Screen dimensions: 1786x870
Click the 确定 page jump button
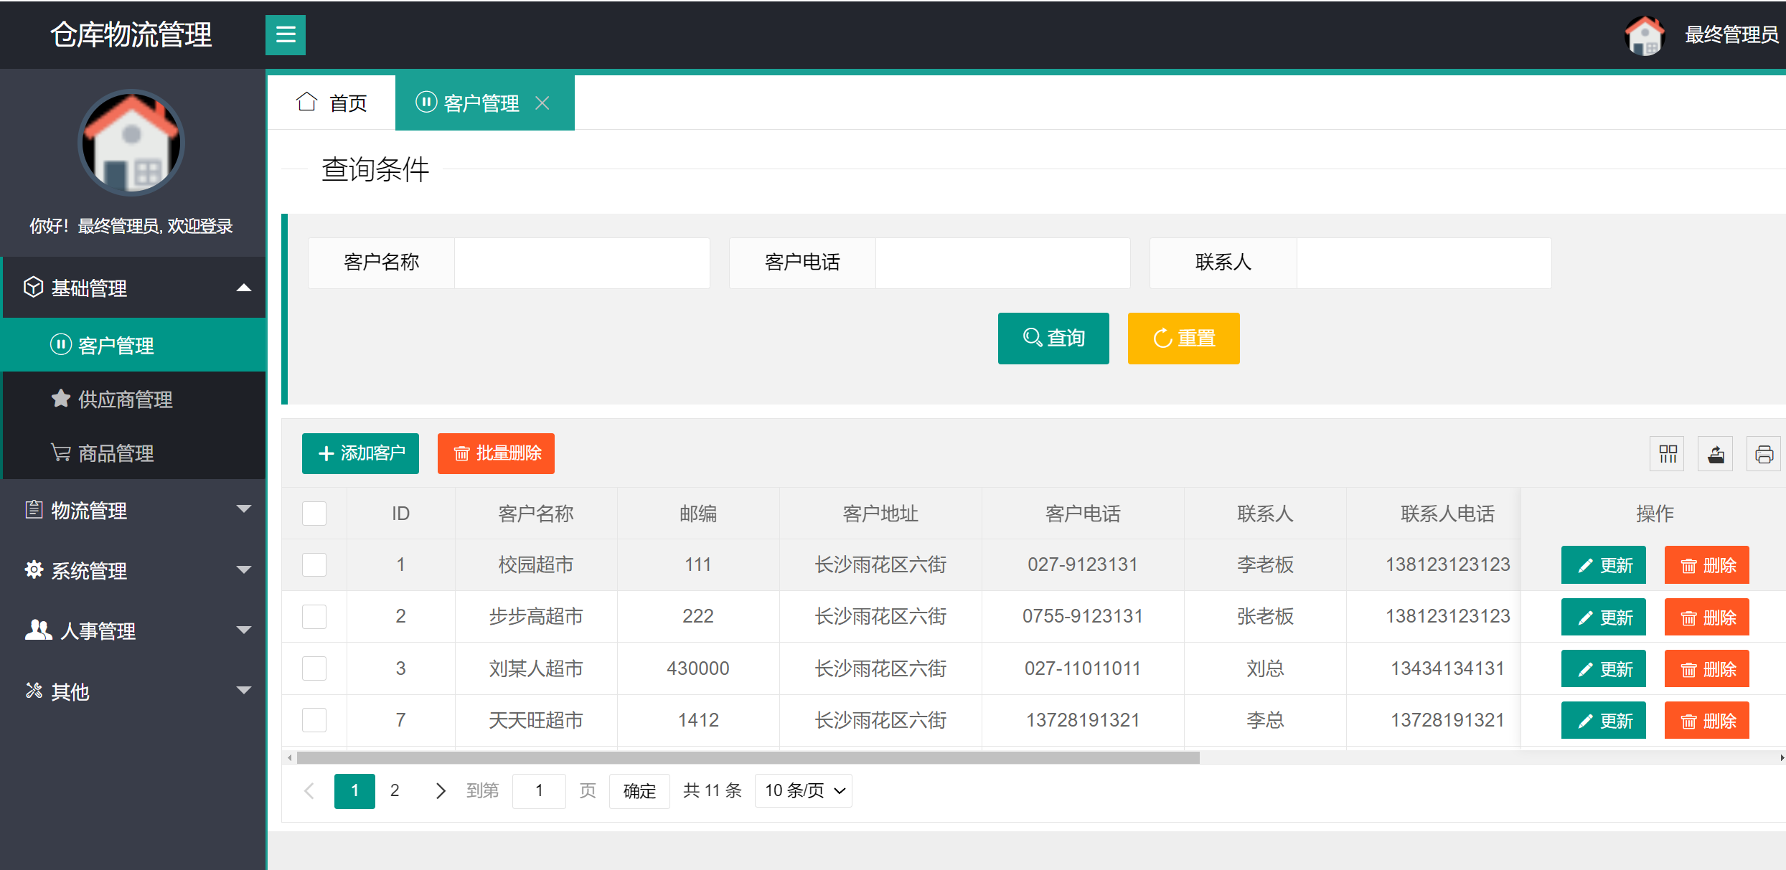point(639,791)
